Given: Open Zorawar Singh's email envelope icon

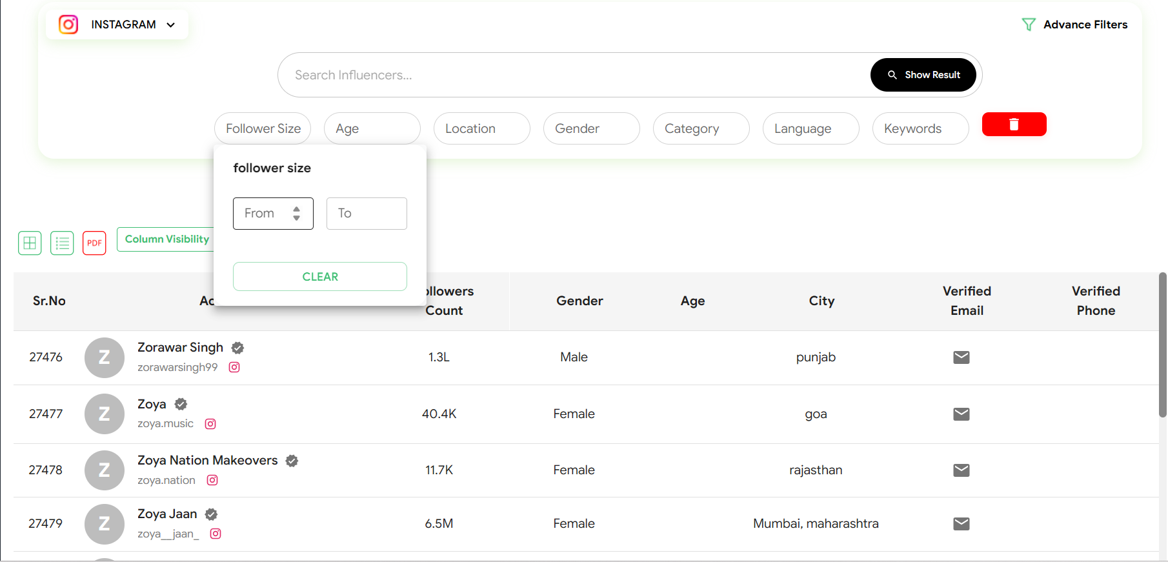Looking at the screenshot, I should (x=961, y=357).
